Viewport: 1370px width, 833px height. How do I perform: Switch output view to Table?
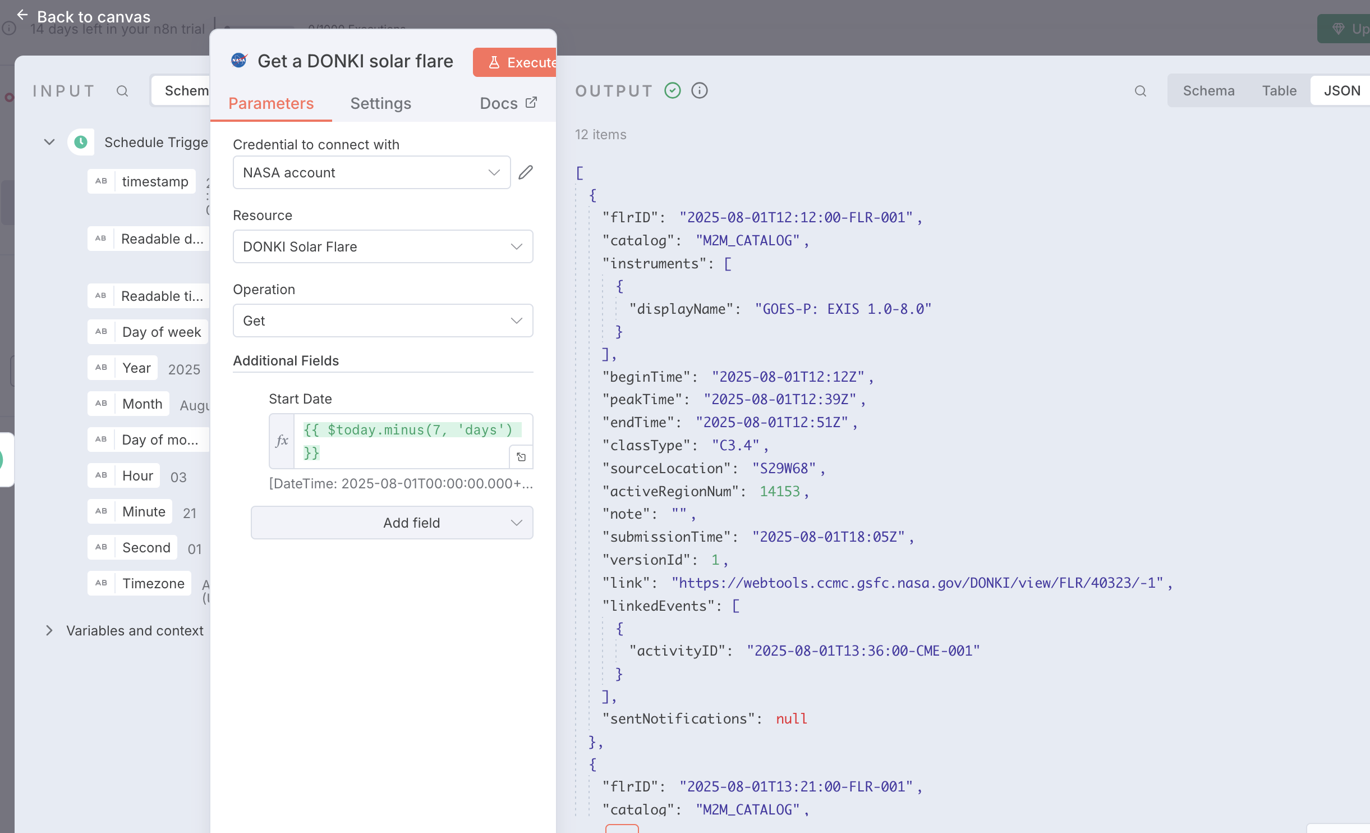1279,91
